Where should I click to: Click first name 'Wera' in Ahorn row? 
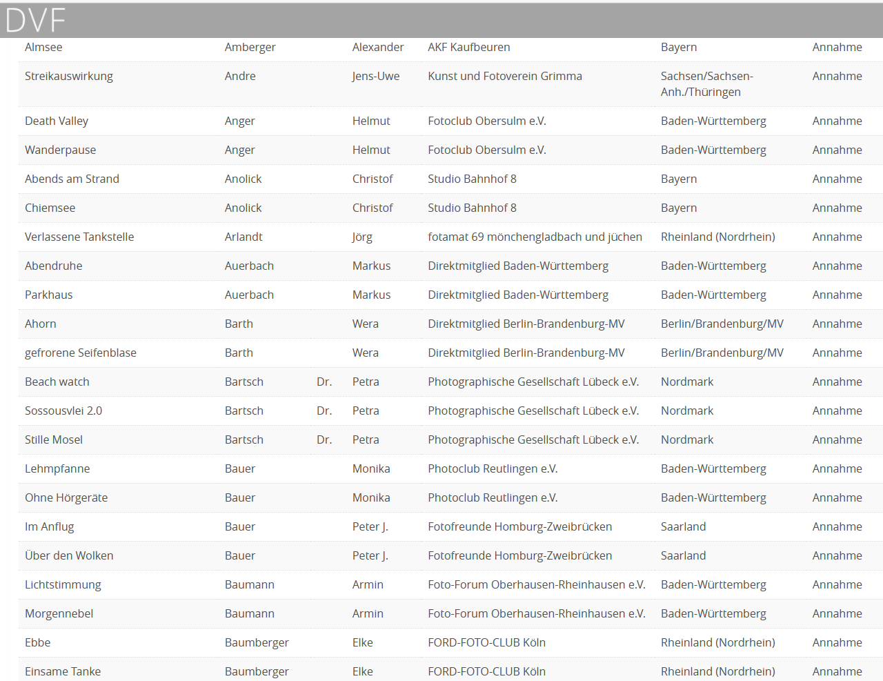(x=366, y=324)
